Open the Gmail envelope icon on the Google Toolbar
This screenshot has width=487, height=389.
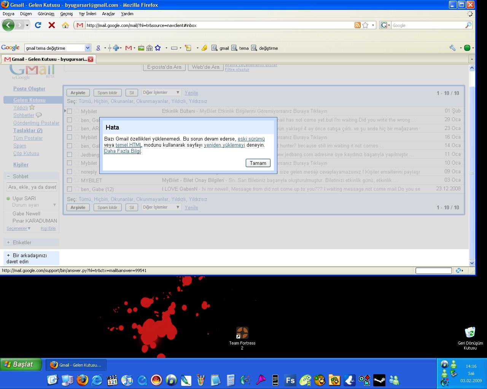point(129,48)
